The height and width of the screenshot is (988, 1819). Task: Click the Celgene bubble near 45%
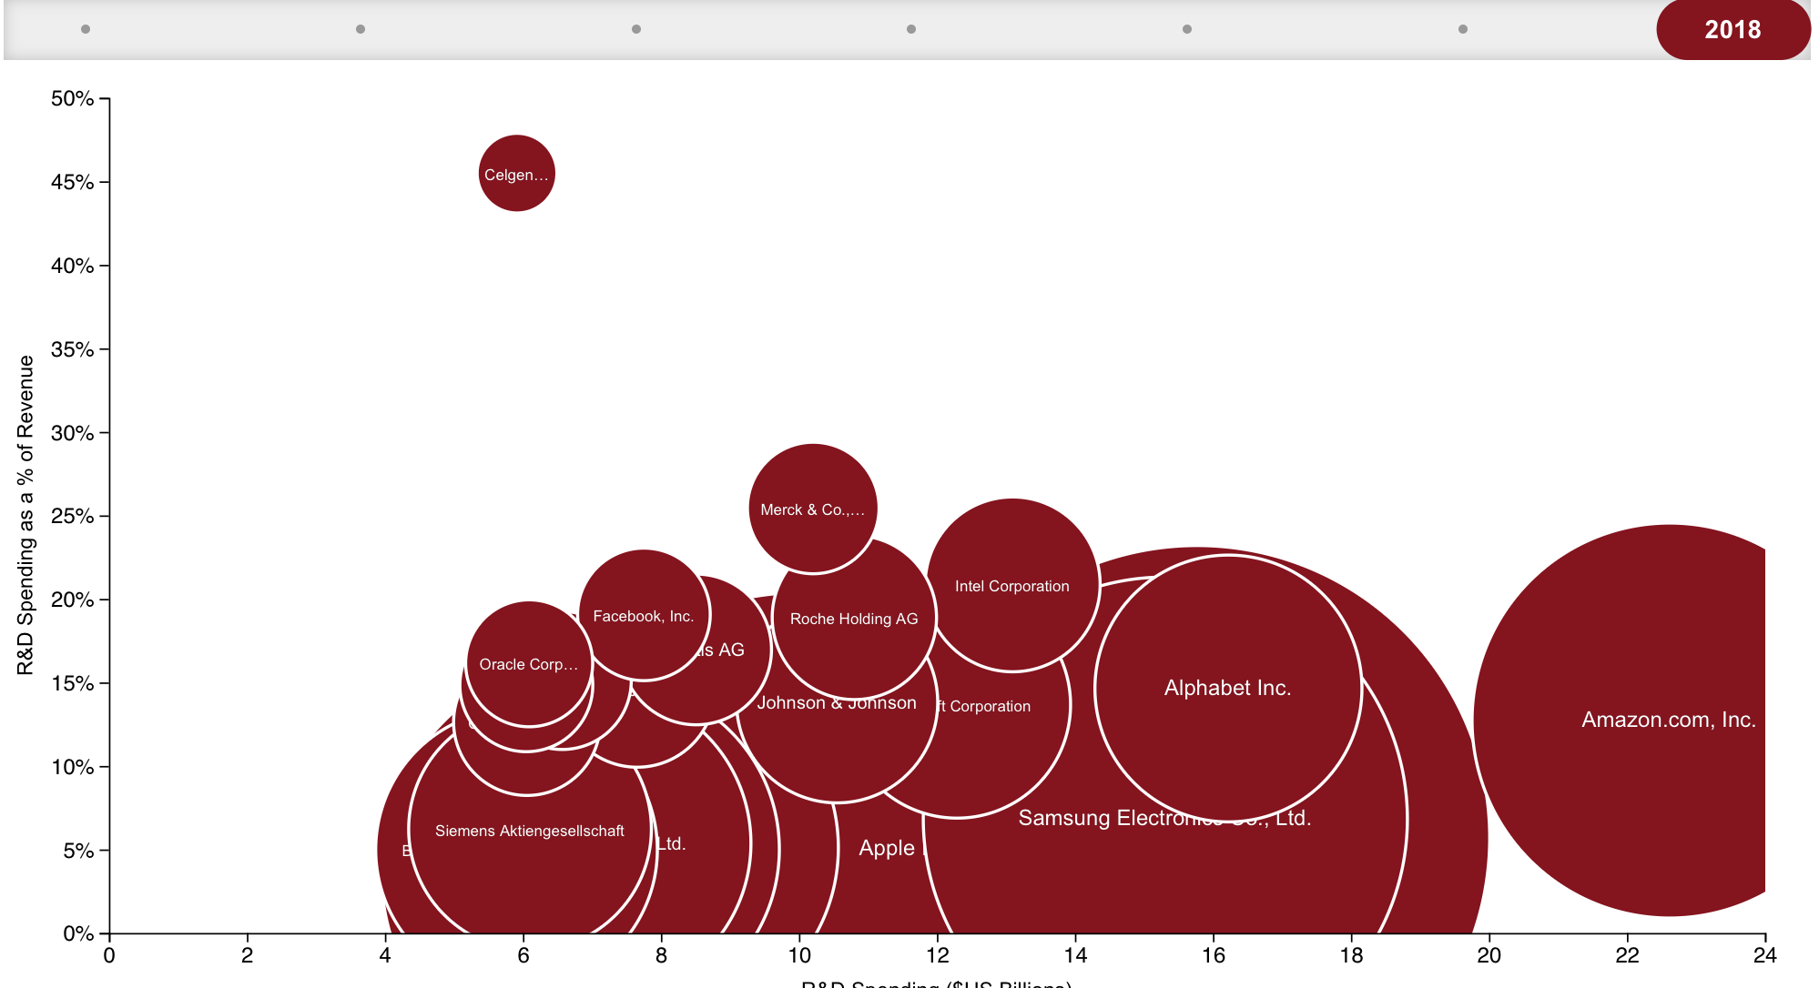coord(517,174)
